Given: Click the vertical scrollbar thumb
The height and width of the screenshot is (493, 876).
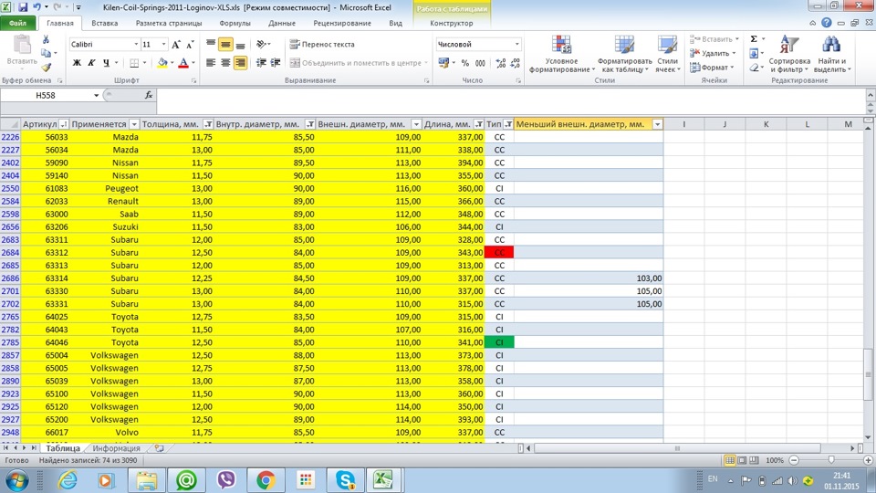Looking at the screenshot, I should [868, 374].
